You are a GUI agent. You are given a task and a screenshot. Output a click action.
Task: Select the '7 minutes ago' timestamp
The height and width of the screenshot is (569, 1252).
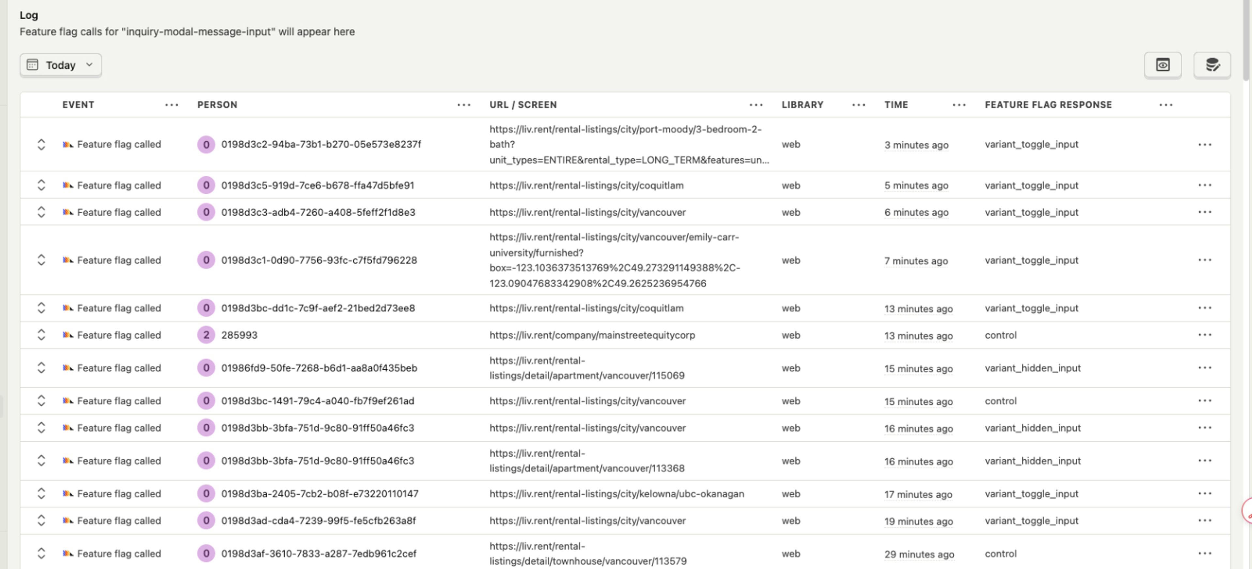tap(916, 261)
